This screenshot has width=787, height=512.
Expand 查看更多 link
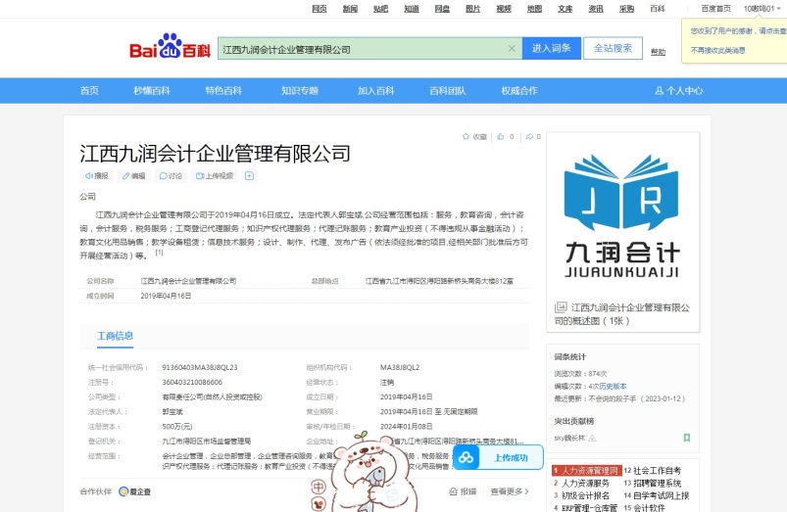510,491
